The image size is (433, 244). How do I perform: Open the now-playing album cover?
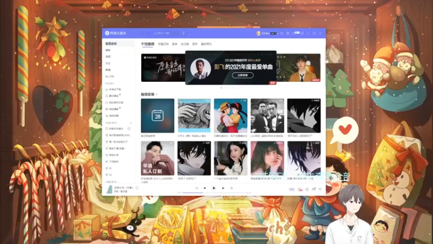point(109,189)
